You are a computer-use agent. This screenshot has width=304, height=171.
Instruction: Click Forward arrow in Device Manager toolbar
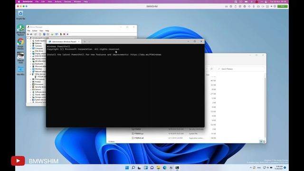pyautogui.click(x=31, y=34)
